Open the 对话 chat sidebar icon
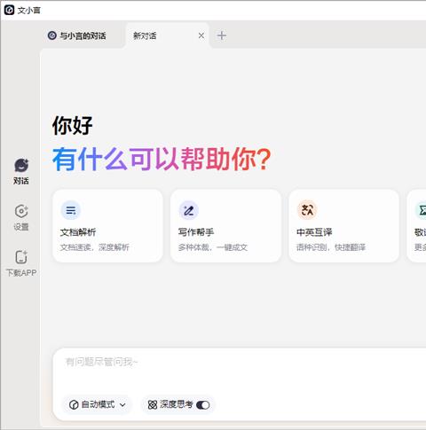 21,165
